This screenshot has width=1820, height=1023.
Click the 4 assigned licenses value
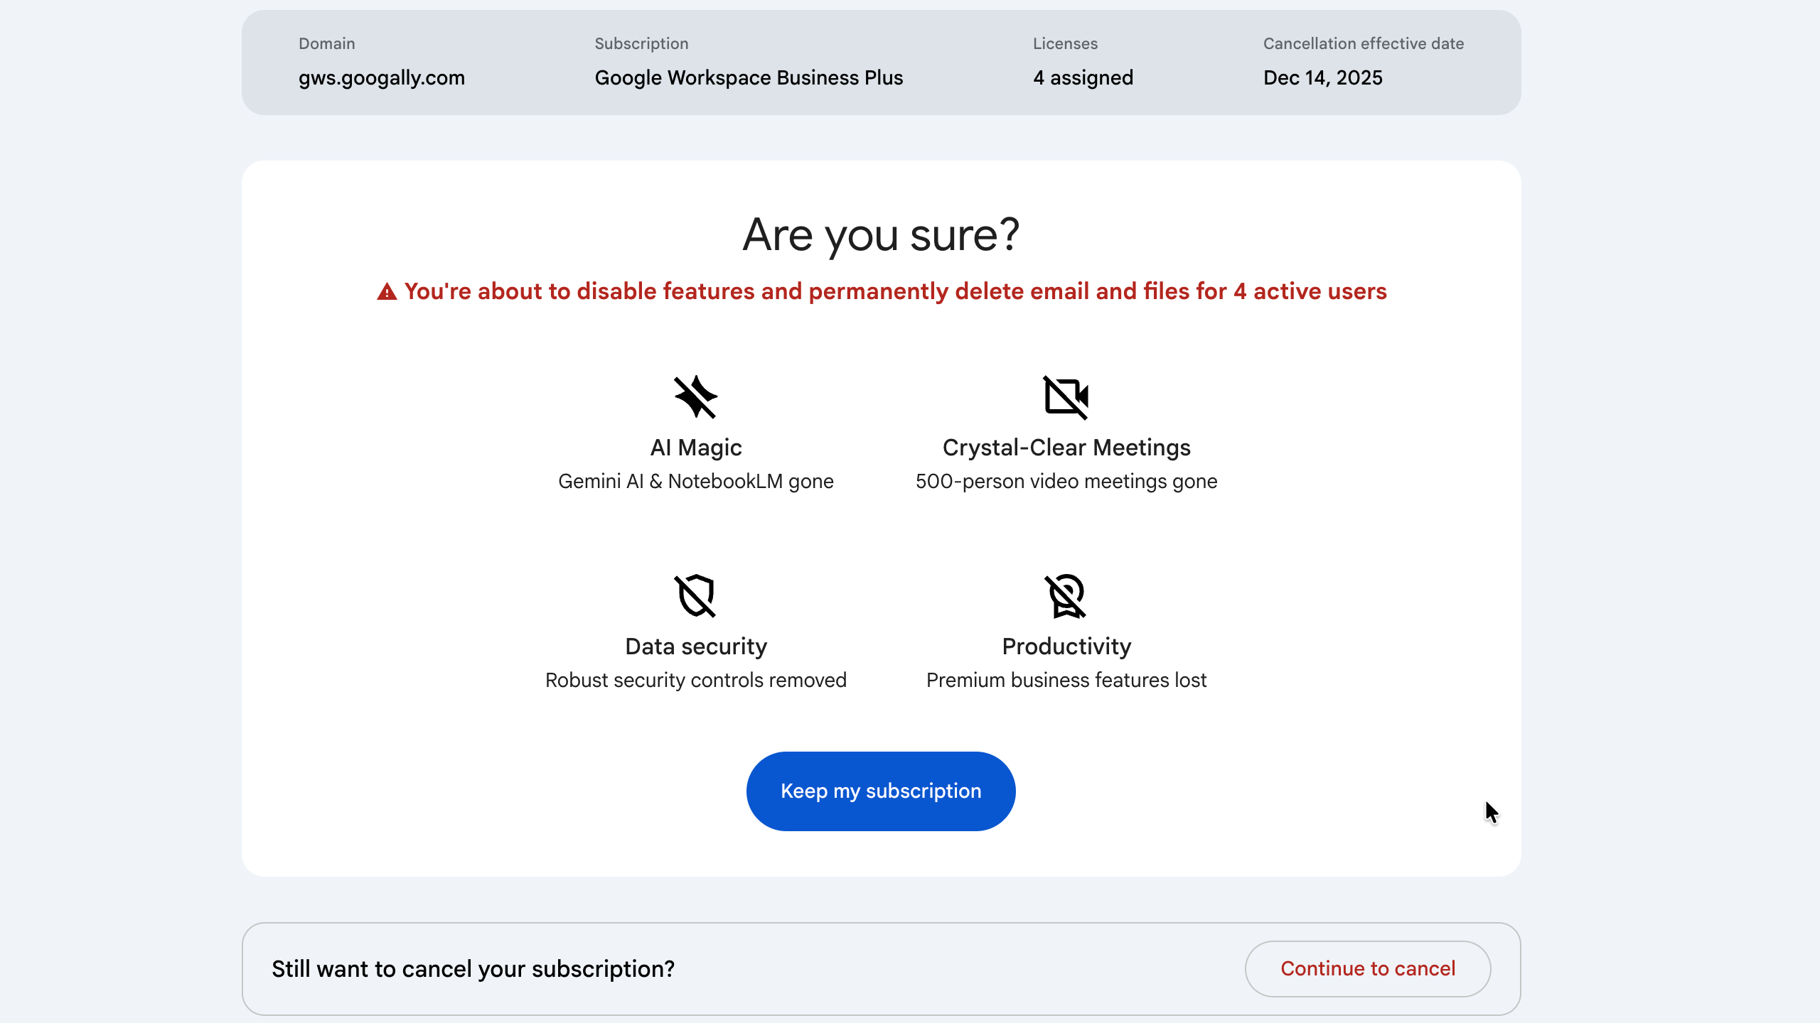[1083, 77]
